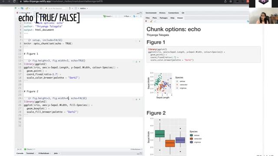Open the Addins dropdown in RStudio toolbar

coord(84,8)
